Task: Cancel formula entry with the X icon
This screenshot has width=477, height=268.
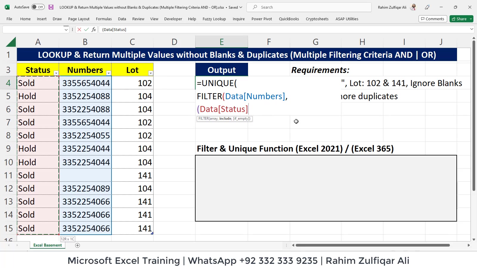Action: [79, 29]
